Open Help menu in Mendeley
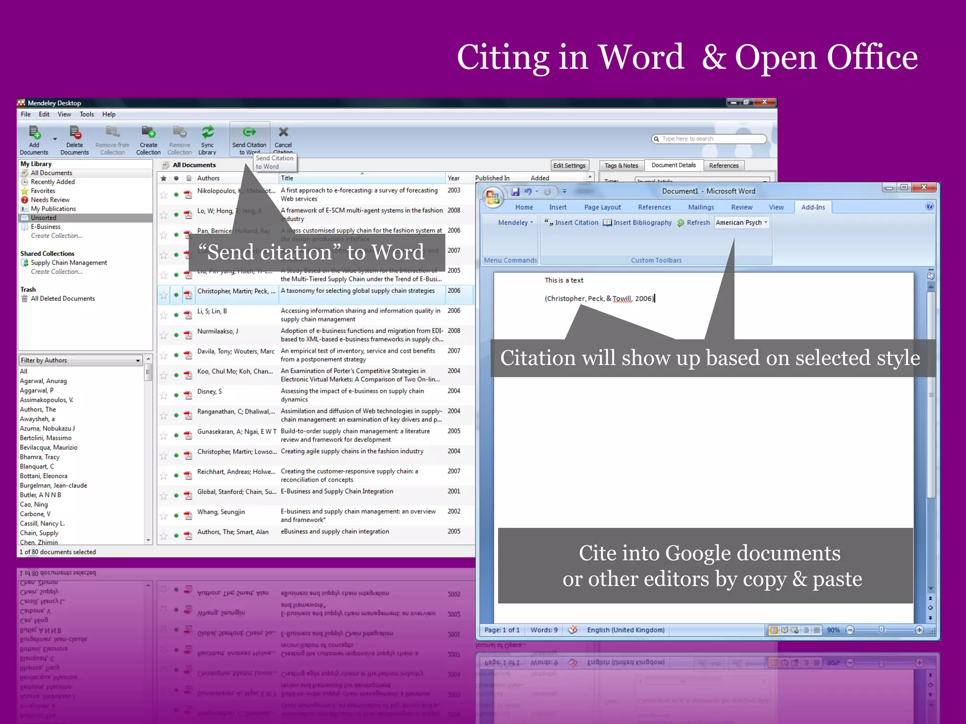The width and height of the screenshot is (966, 724). tap(109, 114)
